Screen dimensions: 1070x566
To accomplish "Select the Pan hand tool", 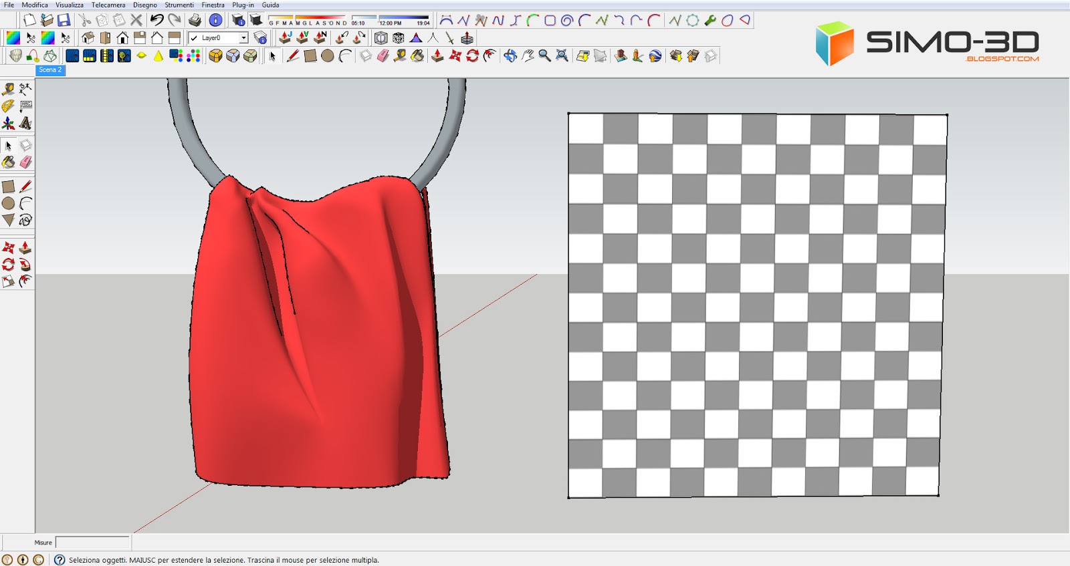I will pos(528,55).
